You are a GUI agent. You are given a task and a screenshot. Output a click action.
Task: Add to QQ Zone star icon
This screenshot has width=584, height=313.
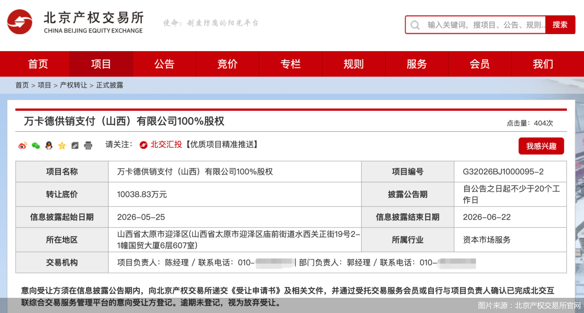[x=62, y=145]
